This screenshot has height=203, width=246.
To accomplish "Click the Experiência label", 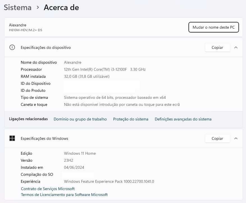I will [31, 181].
